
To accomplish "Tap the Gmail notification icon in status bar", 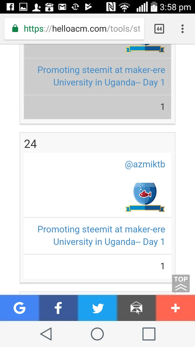I will point(62,7).
